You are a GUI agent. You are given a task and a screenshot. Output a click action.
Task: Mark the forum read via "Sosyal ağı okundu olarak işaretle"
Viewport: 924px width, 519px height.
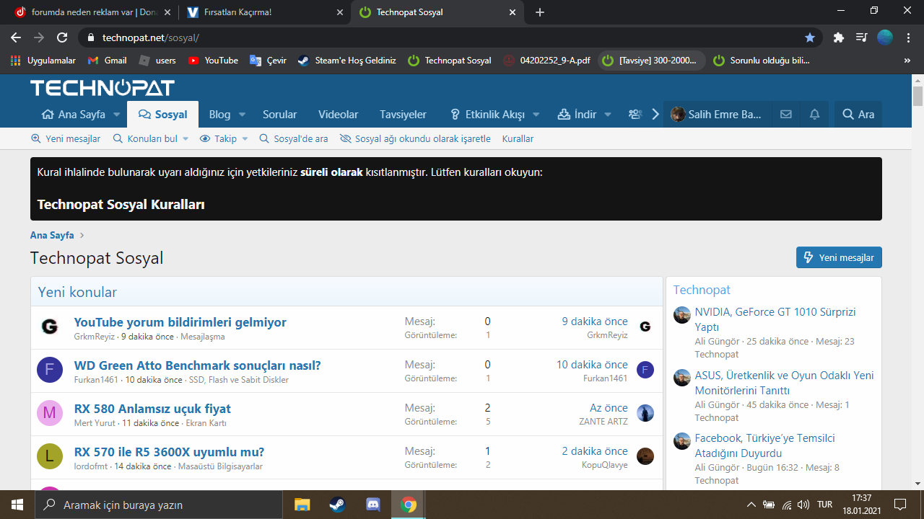click(415, 138)
